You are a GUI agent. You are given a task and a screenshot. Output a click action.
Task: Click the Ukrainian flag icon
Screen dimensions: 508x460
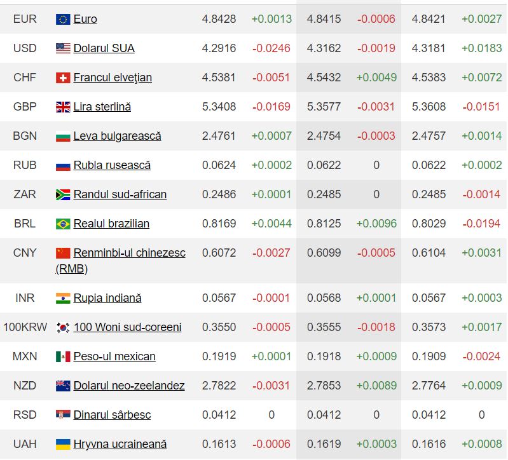pos(63,444)
